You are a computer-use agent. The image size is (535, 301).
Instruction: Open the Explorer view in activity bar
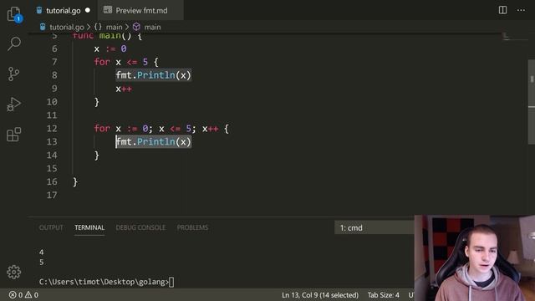[14, 14]
